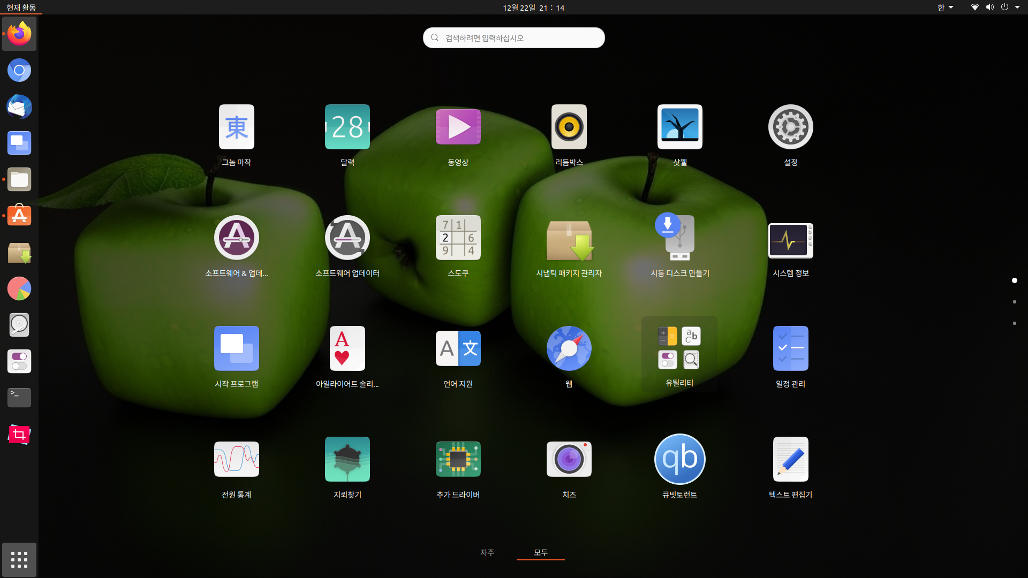
Task: Switch to the Frequent (자주) tab
Action: click(487, 552)
